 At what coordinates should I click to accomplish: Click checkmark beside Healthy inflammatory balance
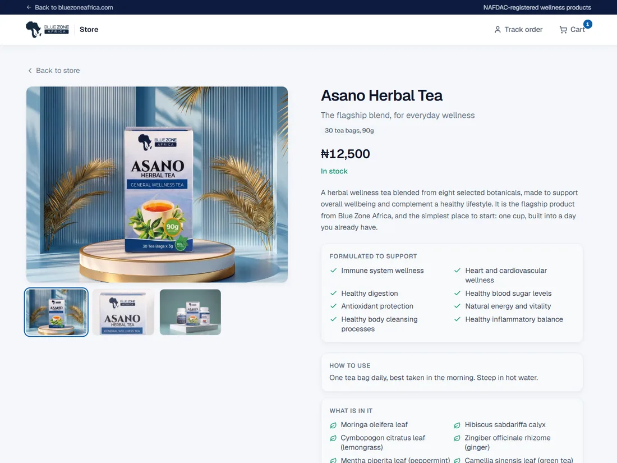pyautogui.click(x=457, y=319)
